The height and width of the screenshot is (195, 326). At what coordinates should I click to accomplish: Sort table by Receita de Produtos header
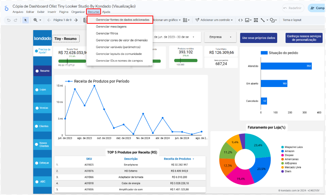click(x=178, y=158)
